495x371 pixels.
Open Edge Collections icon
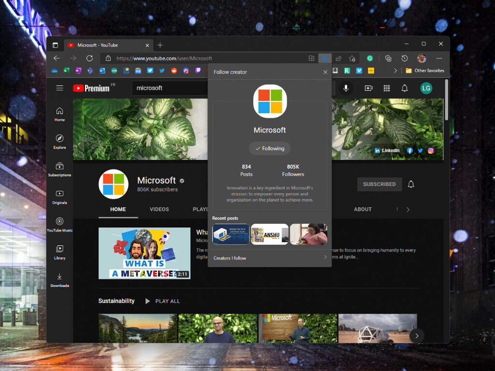pyautogui.click(x=388, y=58)
